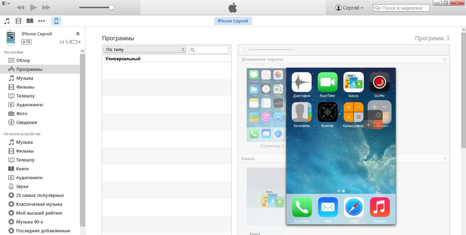The height and width of the screenshot is (235, 466).
Task: Click the Универсальный list header
Action: point(167,59)
